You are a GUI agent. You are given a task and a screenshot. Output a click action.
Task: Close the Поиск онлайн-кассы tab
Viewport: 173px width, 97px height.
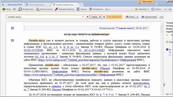click(50, 5)
